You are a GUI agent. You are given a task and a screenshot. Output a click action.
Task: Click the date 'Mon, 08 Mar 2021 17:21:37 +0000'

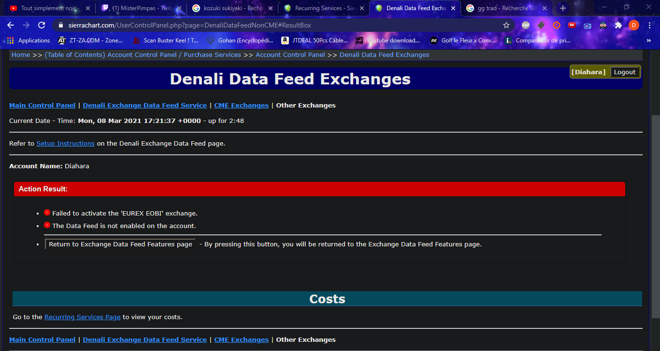pos(139,121)
